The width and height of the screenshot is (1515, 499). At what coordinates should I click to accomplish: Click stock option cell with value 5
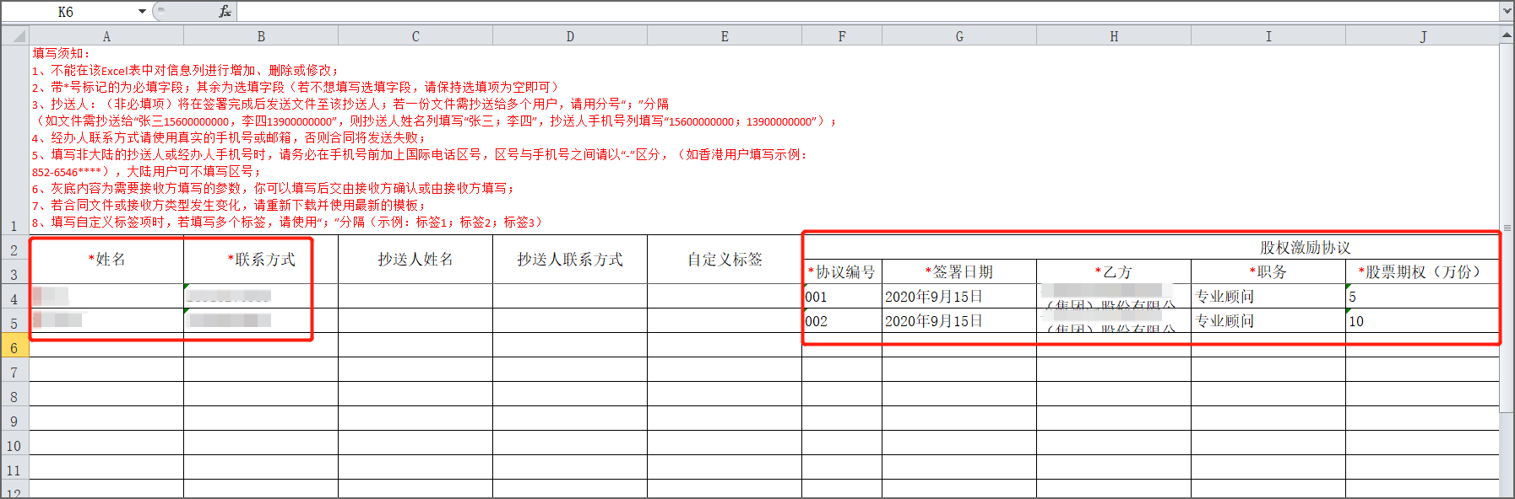pos(1422,296)
